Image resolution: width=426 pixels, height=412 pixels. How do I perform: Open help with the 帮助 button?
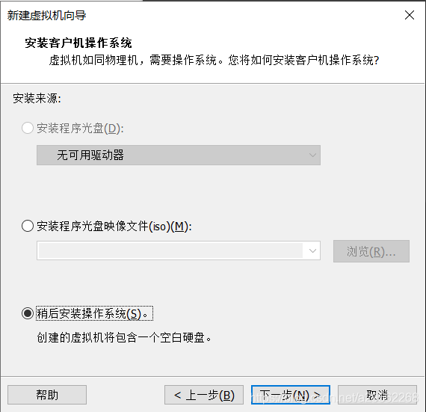tap(47, 395)
